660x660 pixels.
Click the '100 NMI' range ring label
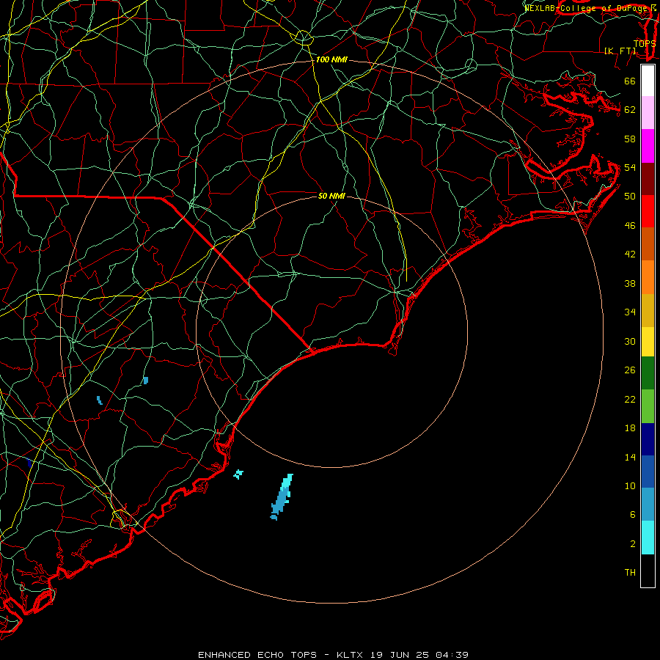point(331,60)
